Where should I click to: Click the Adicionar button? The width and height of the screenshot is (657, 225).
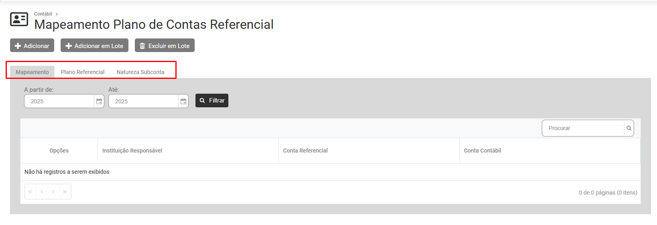tap(32, 46)
